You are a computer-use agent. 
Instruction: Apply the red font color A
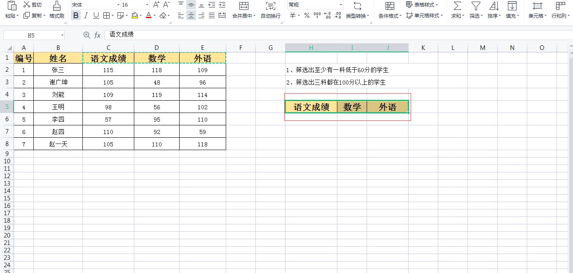pos(149,15)
